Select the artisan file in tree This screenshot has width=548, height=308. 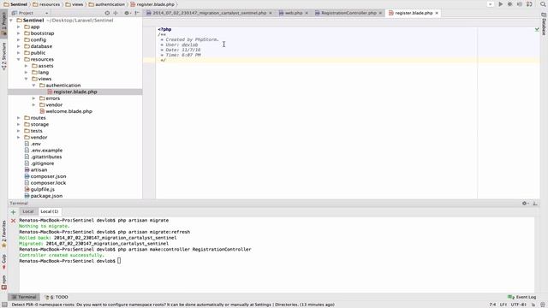click(x=39, y=169)
